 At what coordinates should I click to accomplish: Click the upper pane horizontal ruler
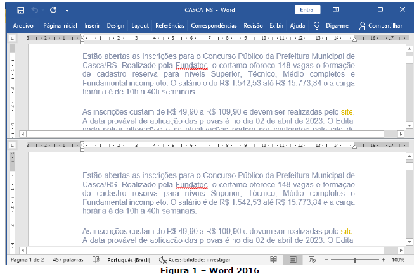coord(217,39)
